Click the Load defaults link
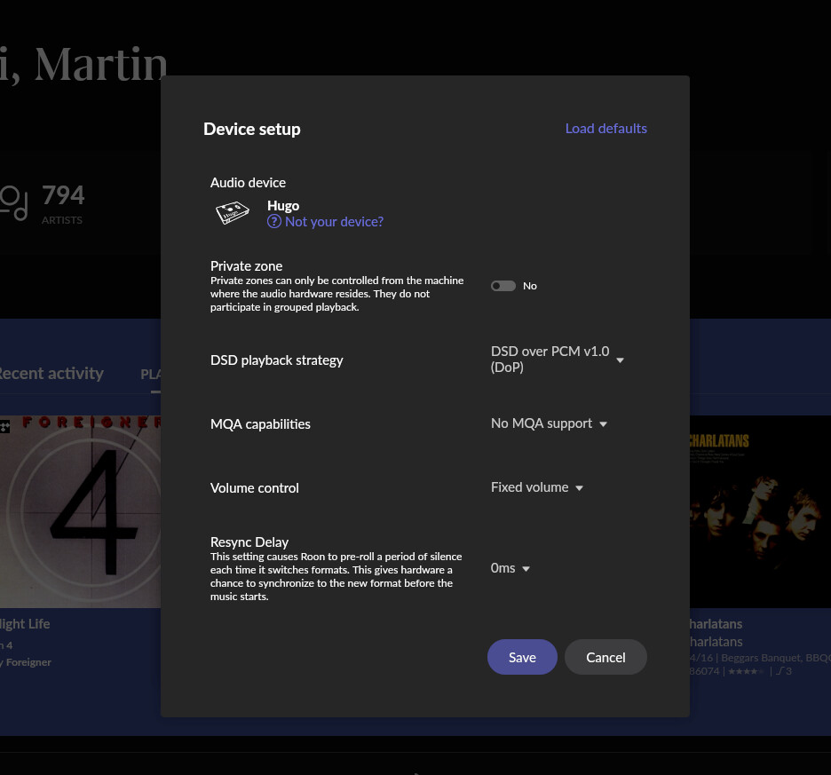The width and height of the screenshot is (831, 775). [605, 129]
